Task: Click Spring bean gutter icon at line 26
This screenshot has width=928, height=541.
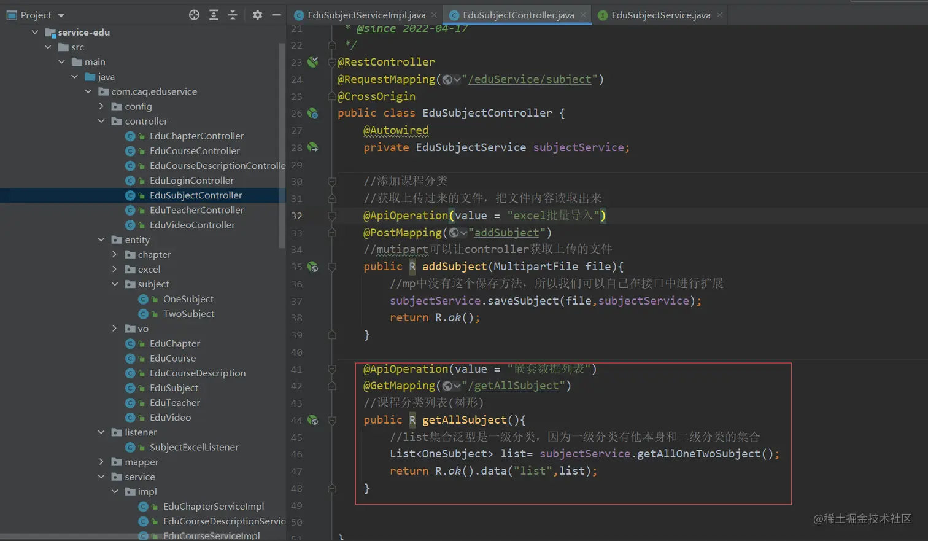Action: pyautogui.click(x=313, y=113)
